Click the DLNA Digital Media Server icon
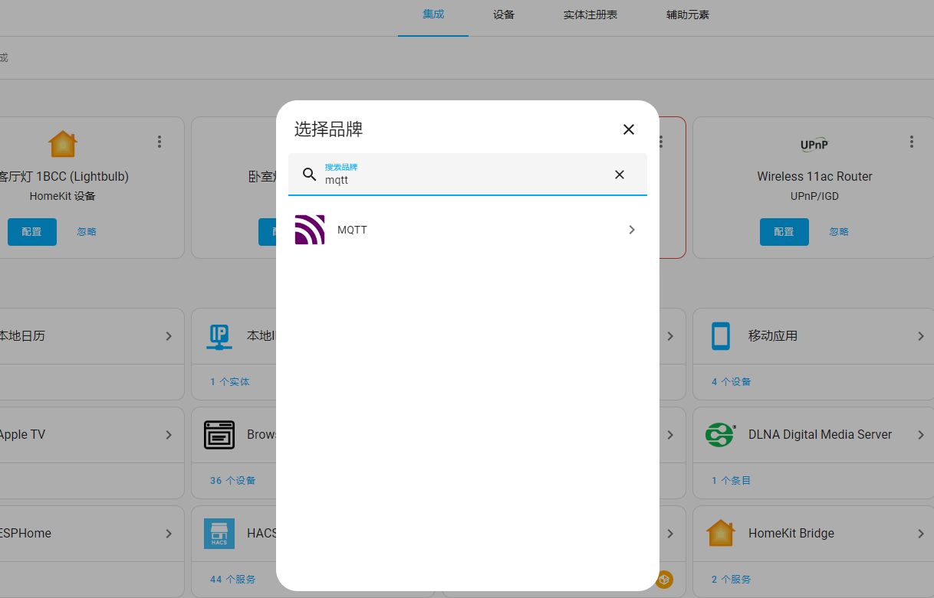The height and width of the screenshot is (598, 934). click(720, 435)
